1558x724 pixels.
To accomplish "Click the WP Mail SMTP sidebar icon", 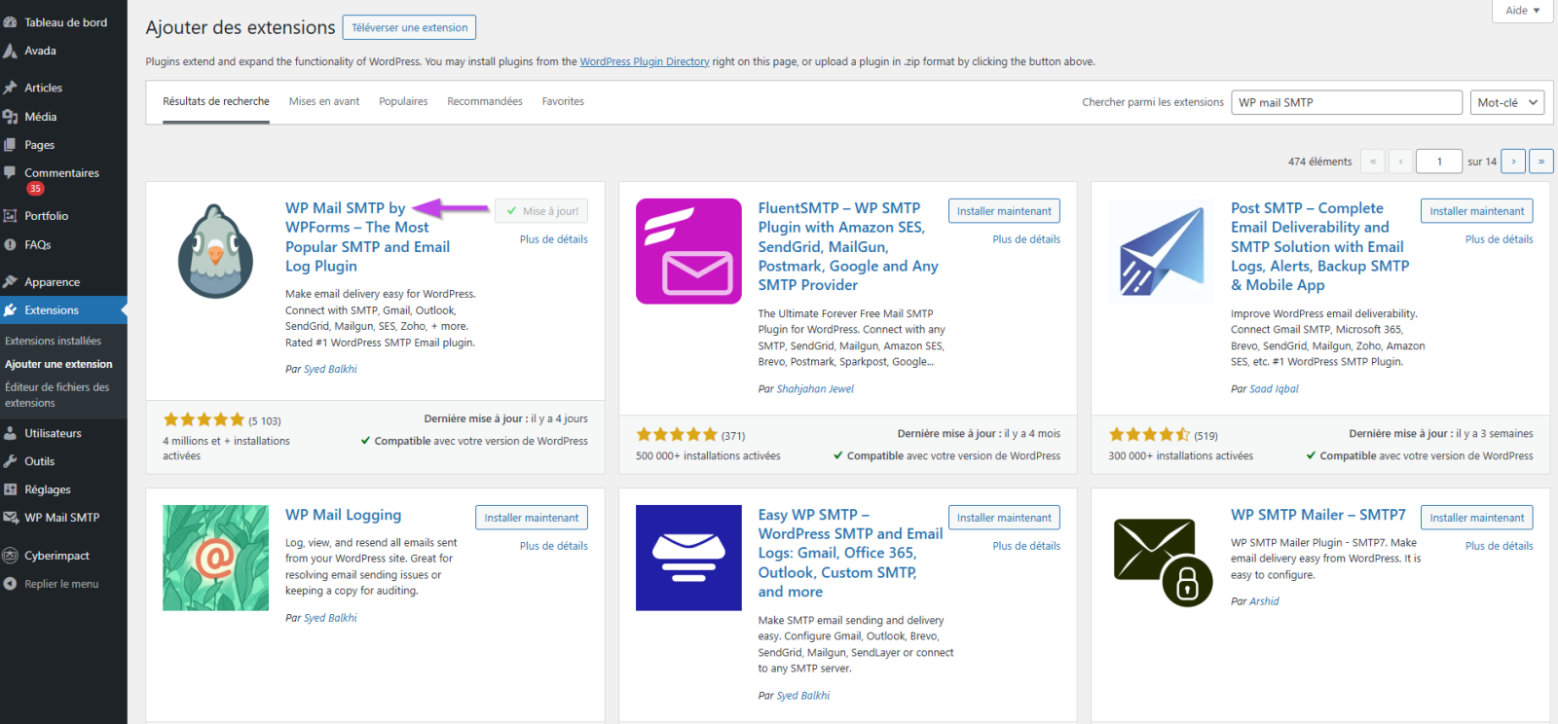I will coord(11,518).
